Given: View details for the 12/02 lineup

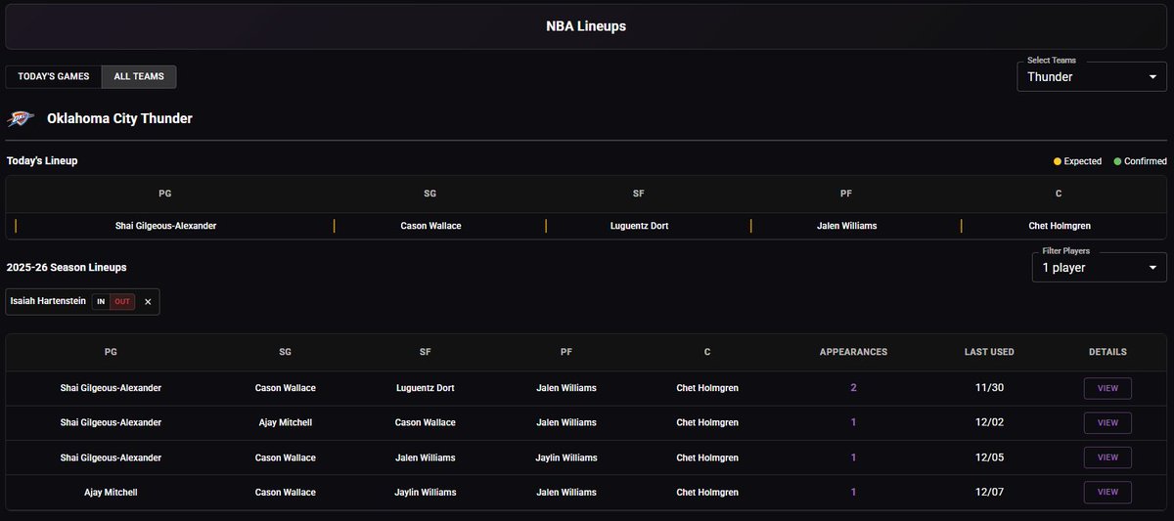Looking at the screenshot, I should click(x=1107, y=423).
